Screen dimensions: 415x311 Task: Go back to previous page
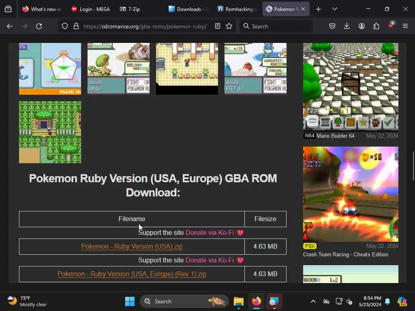10,26
